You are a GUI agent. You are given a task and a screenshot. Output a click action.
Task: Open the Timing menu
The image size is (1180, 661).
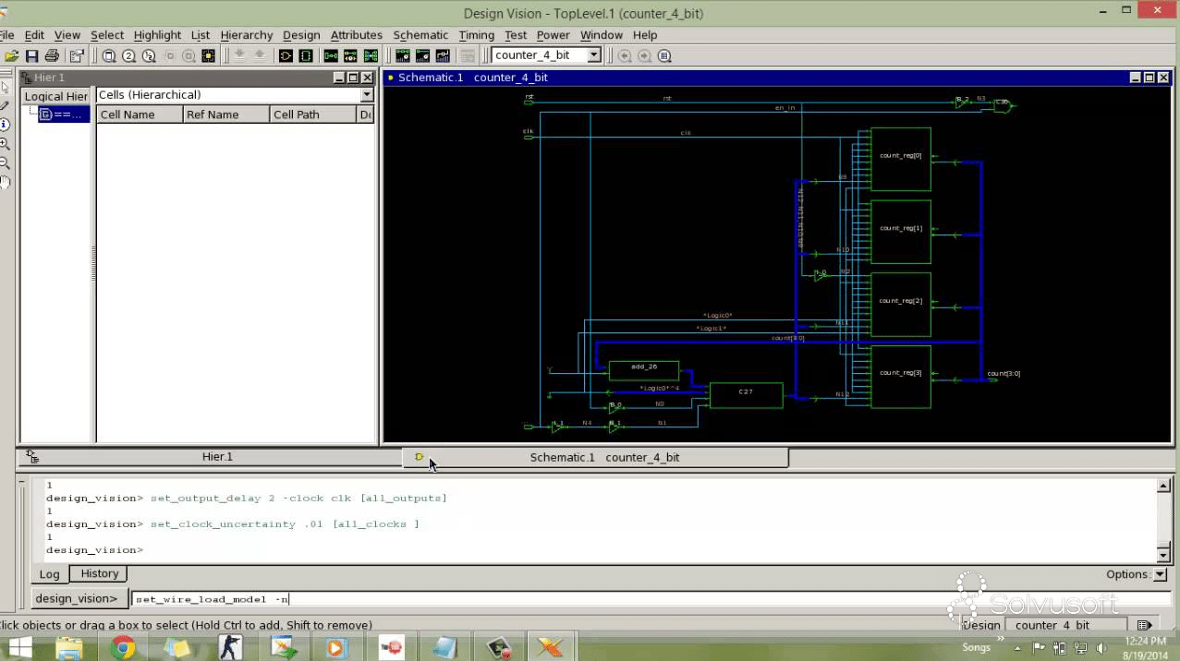point(477,35)
